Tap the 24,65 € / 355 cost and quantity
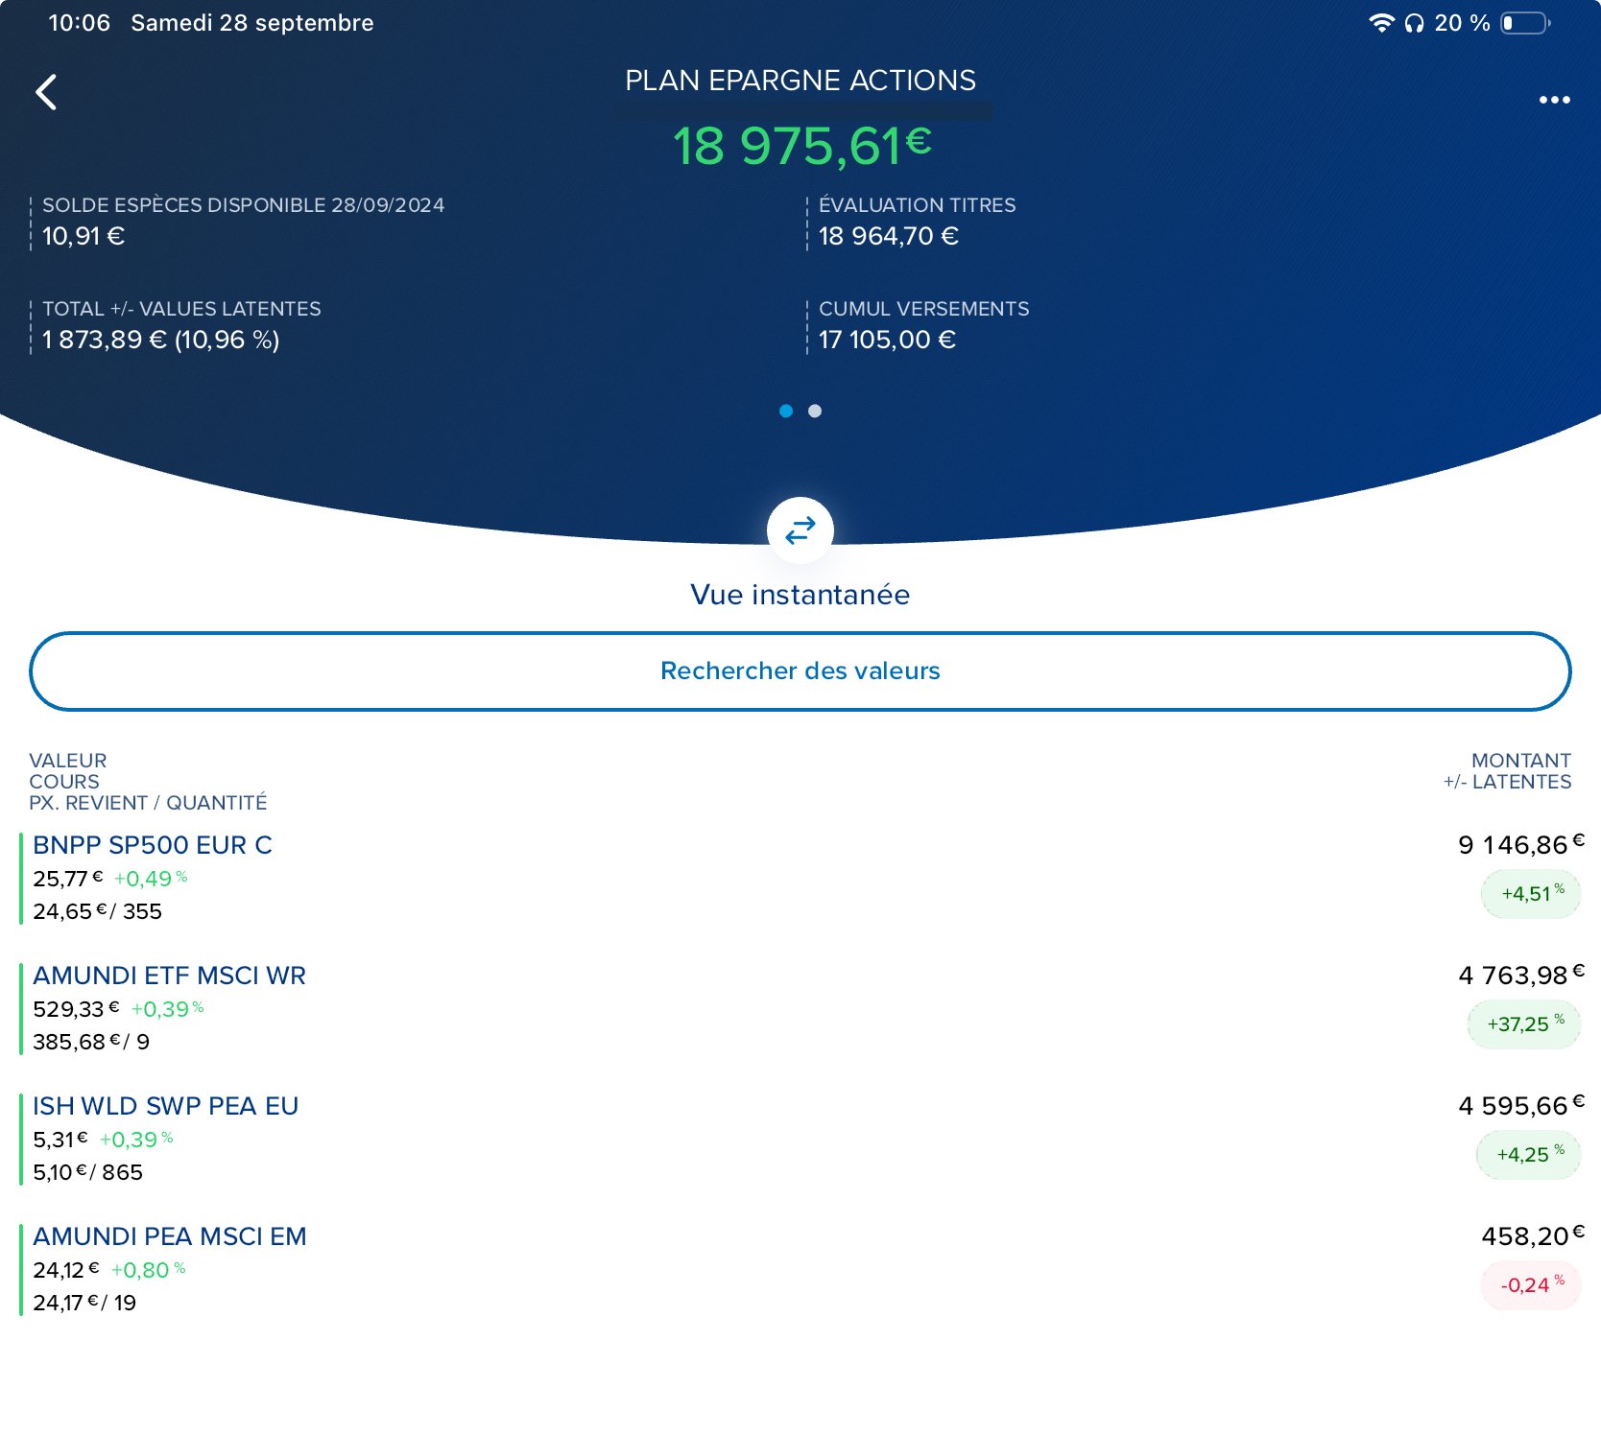Image resolution: width=1601 pixels, height=1435 pixels. tap(97, 911)
